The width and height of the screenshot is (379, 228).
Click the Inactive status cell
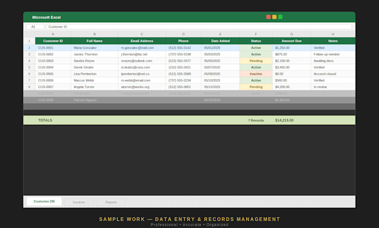pyautogui.click(x=256, y=74)
